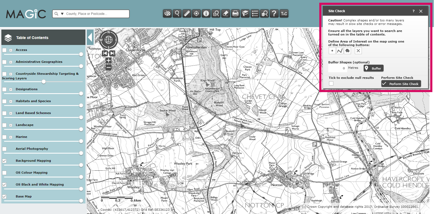
Task: Show the legend list icon
Action: (x=255, y=13)
